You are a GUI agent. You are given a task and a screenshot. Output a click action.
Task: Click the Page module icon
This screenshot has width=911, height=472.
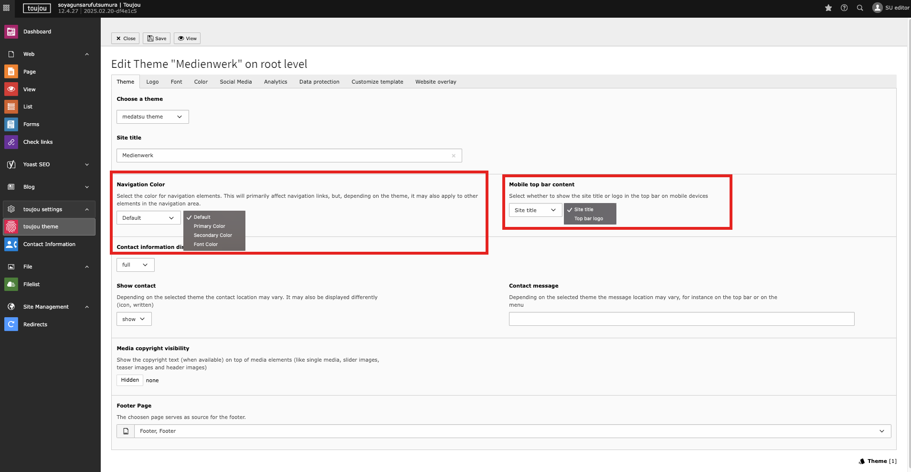tap(11, 72)
